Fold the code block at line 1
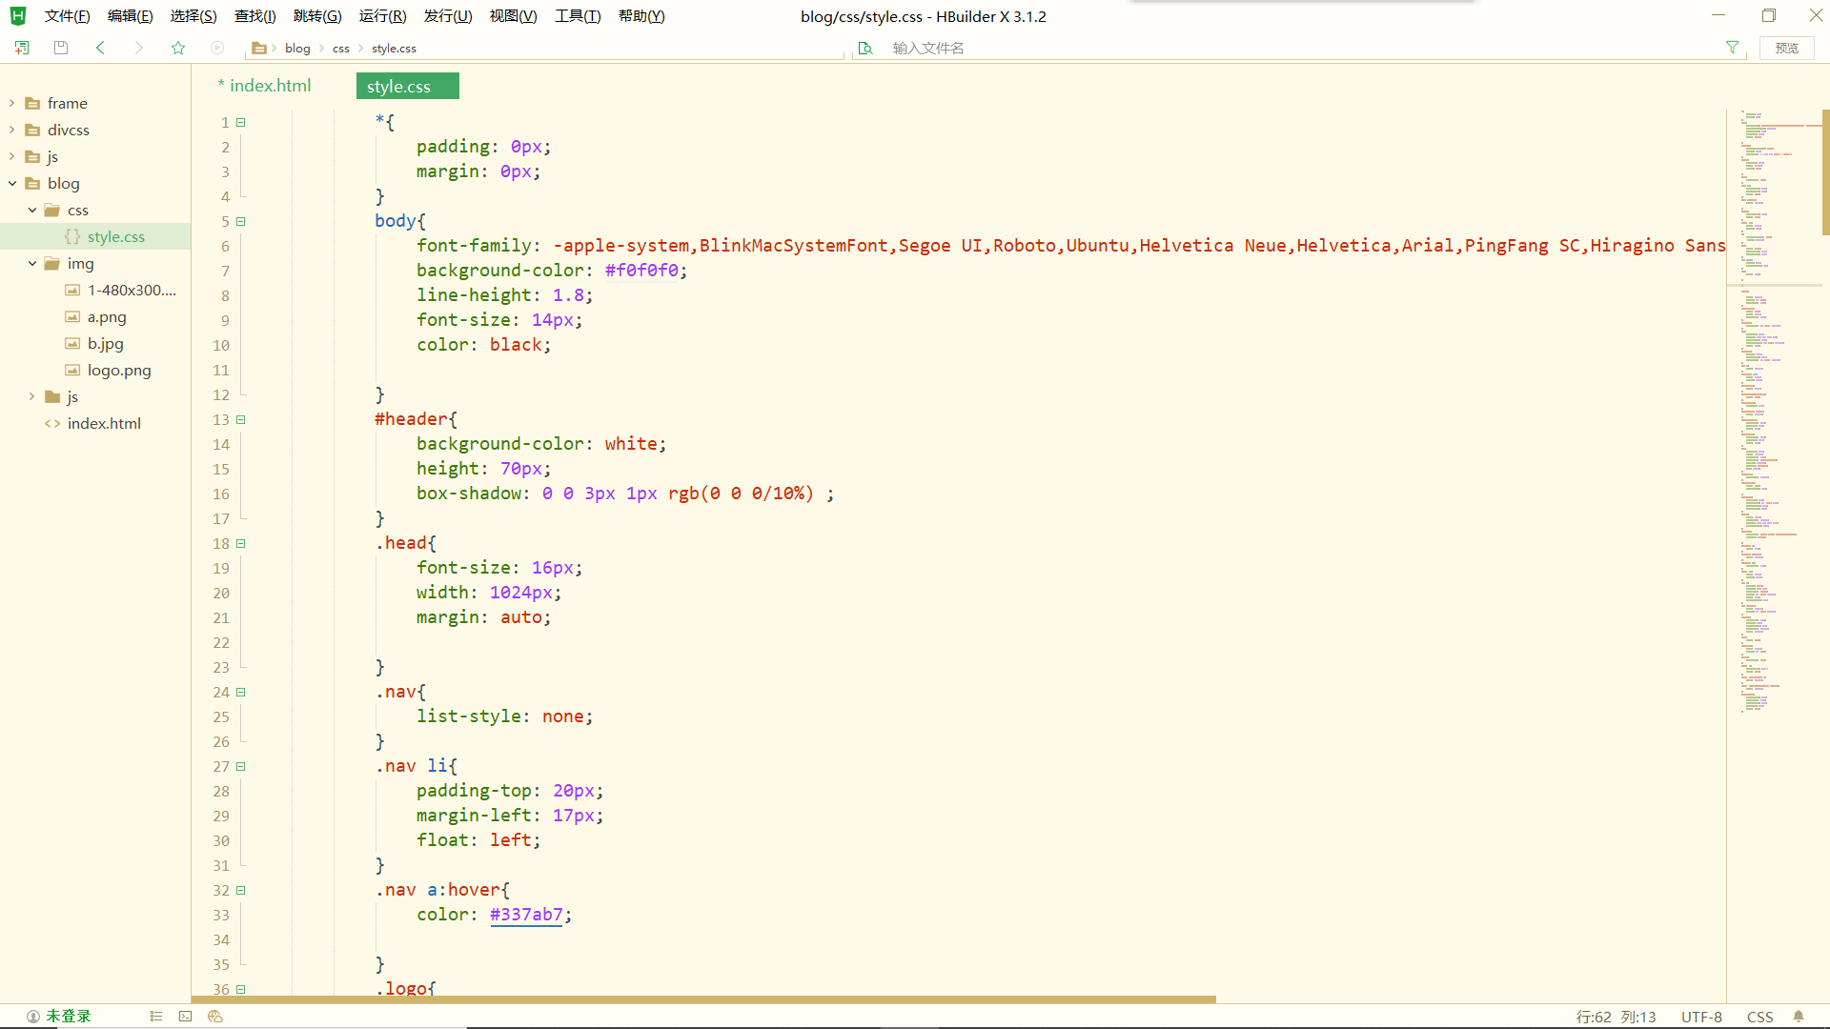The image size is (1830, 1029). [241, 122]
